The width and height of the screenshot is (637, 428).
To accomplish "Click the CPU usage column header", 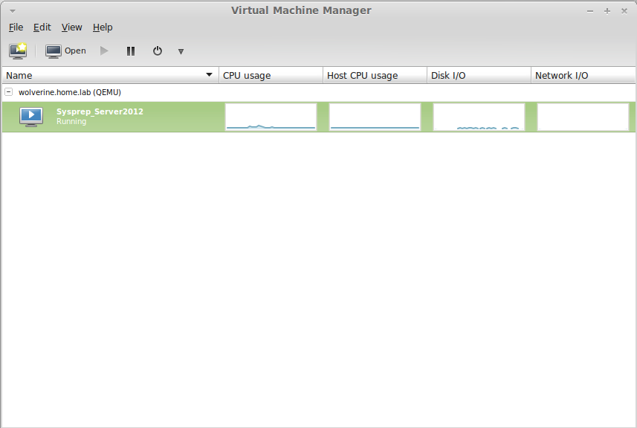I will point(271,75).
